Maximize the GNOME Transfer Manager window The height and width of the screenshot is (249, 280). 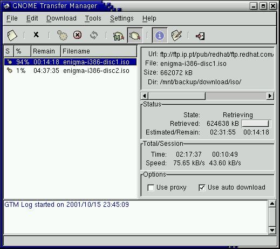263,6
